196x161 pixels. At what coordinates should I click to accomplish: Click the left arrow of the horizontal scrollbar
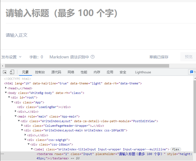pyautogui.click(x=2, y=66)
